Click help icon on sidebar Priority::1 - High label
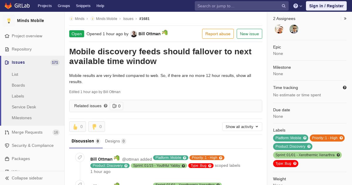The height and width of the screenshot is (185, 352). pyautogui.click(x=341, y=138)
